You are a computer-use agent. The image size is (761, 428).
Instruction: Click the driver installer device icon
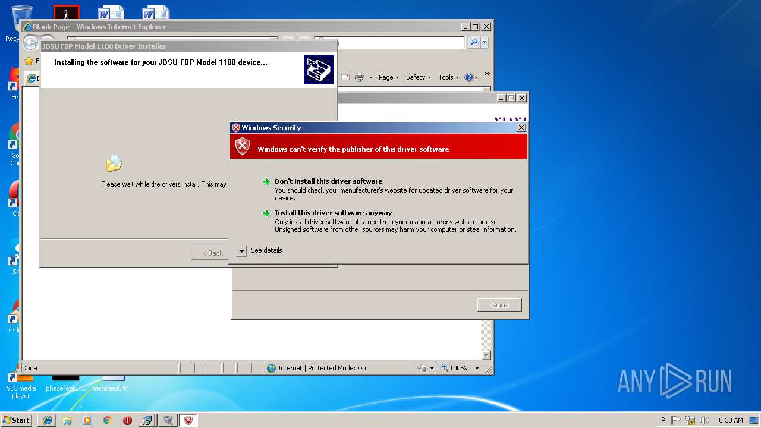(x=319, y=70)
